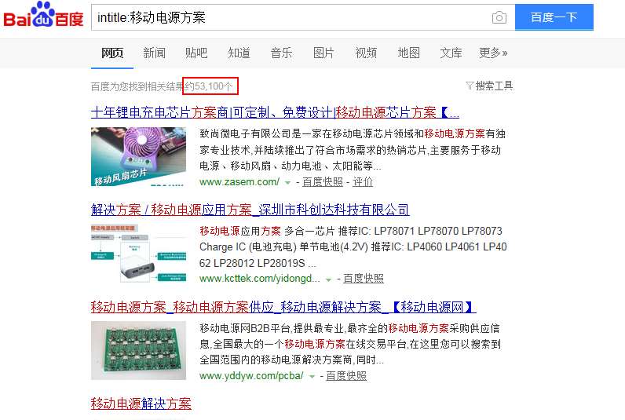Open camera image search icon
Viewport: 625px width, 420px height.
pos(499,17)
